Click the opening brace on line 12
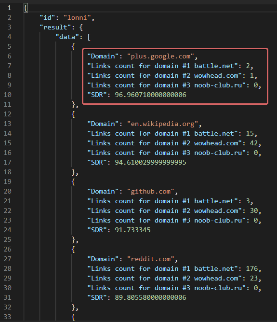This screenshot has height=322, width=277. point(73,114)
